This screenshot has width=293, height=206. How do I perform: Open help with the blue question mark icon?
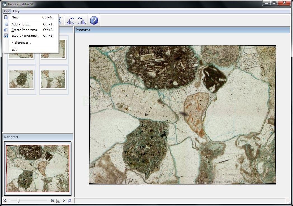point(94,20)
